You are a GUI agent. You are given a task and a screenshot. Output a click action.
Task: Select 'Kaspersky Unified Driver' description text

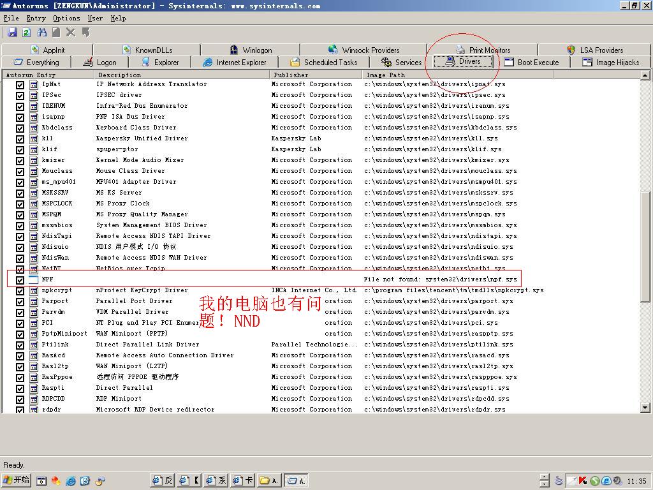click(142, 138)
